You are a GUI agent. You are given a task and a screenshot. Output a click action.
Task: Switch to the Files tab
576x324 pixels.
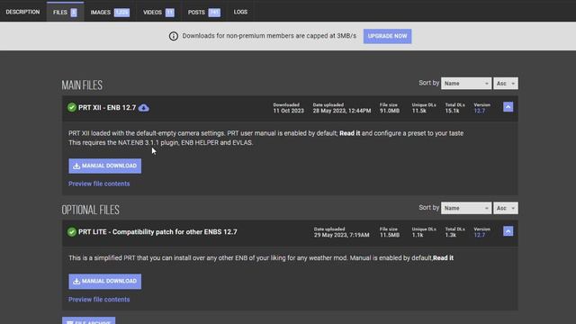65,12
